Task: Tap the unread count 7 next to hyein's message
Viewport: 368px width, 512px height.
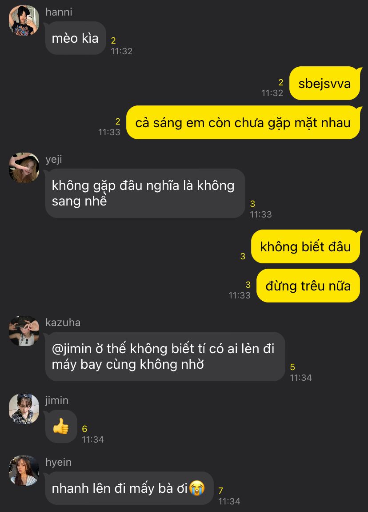Action: (x=220, y=491)
